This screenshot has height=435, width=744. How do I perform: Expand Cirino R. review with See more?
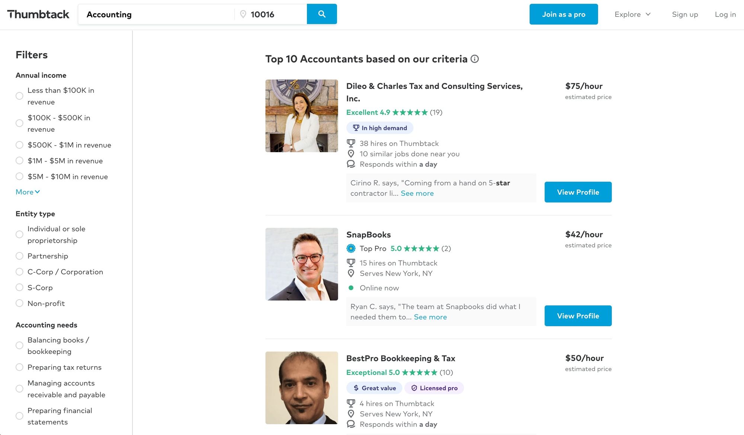(417, 193)
